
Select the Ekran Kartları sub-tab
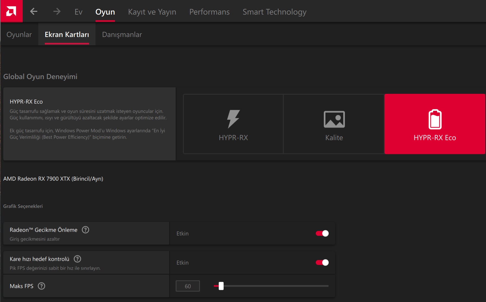click(67, 35)
